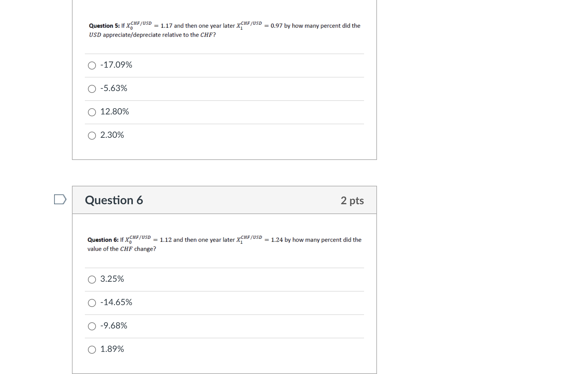The image size is (567, 374).
Task: Click the 12.80% answer text label
Action: (x=114, y=112)
